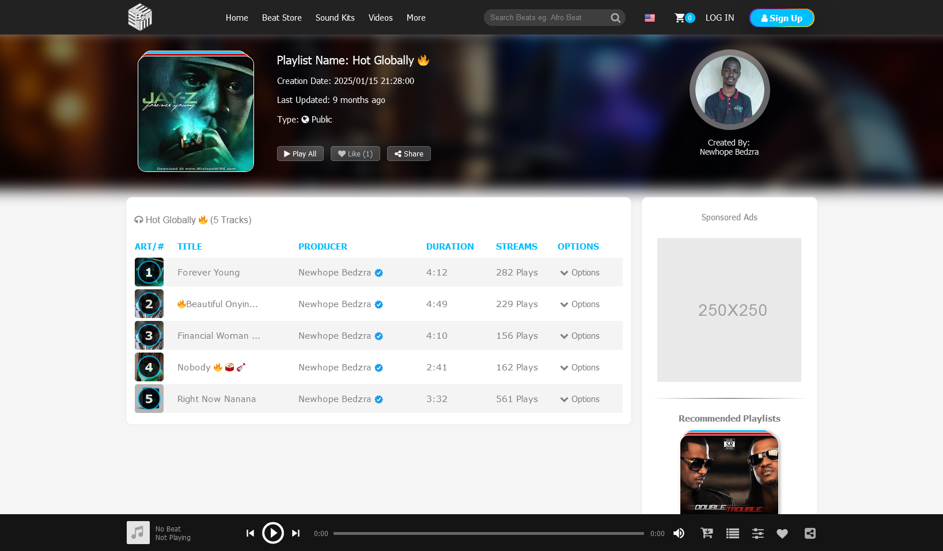Expand Options for Forever Young
Image resolution: width=943 pixels, height=551 pixels.
[x=580, y=273]
